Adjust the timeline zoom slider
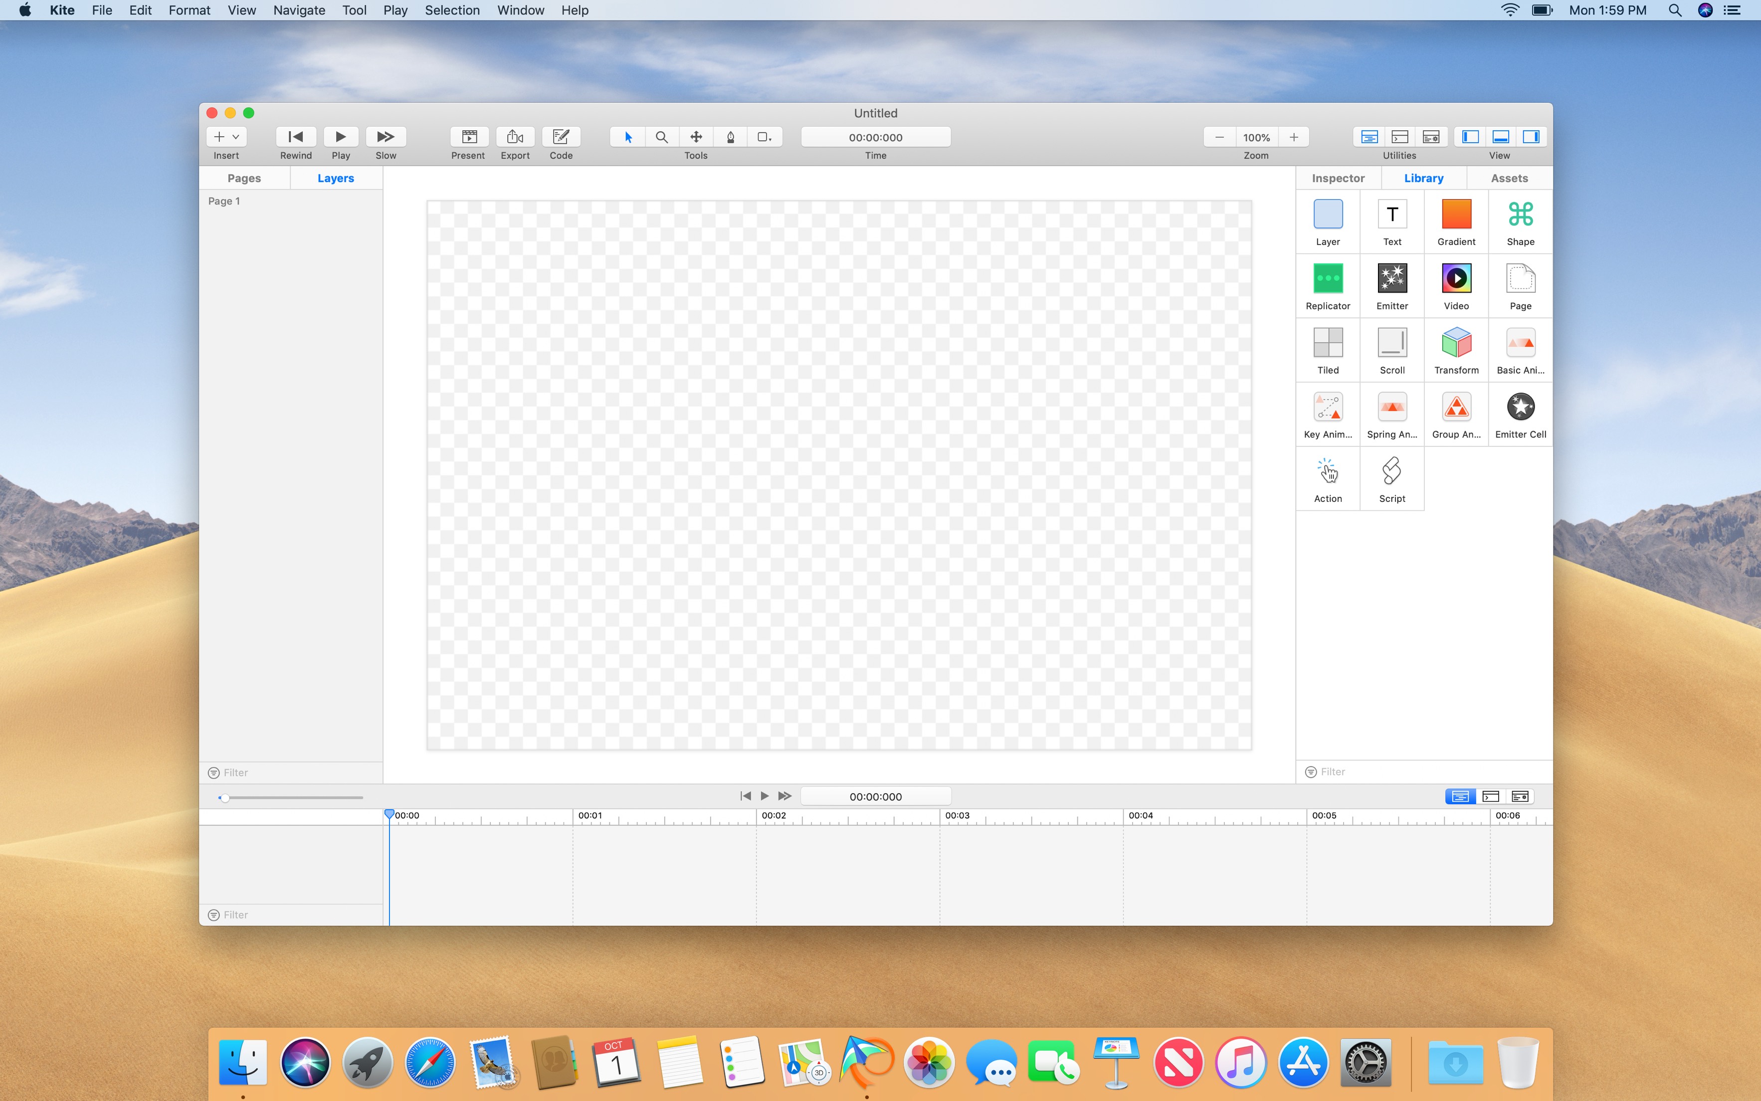 coord(224,798)
